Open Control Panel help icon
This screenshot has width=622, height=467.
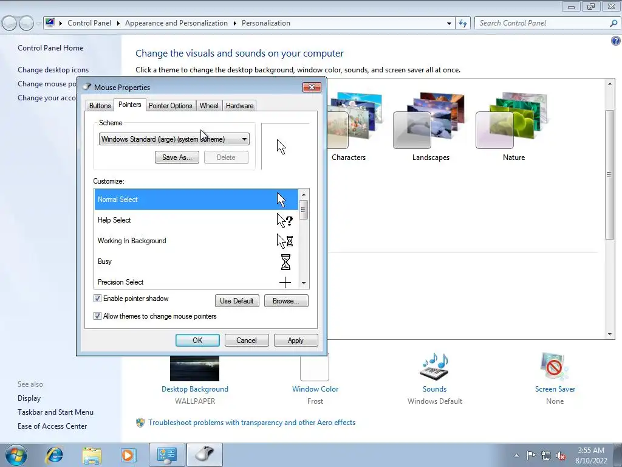coord(616,41)
